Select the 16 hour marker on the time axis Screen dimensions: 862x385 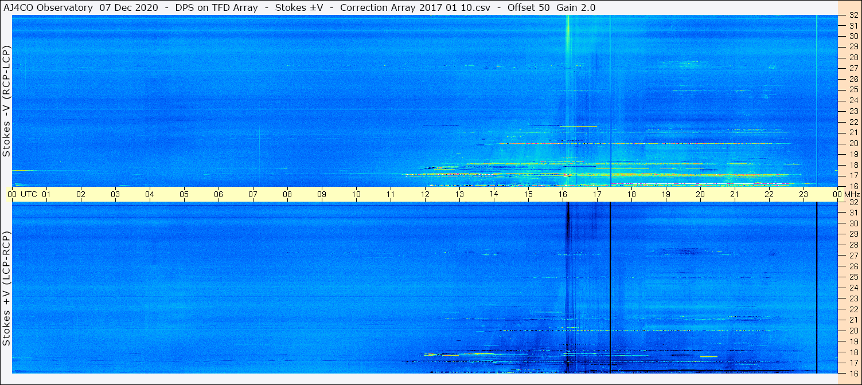[x=563, y=194]
